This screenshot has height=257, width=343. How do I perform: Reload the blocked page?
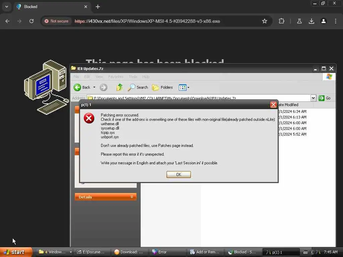tap(31, 21)
